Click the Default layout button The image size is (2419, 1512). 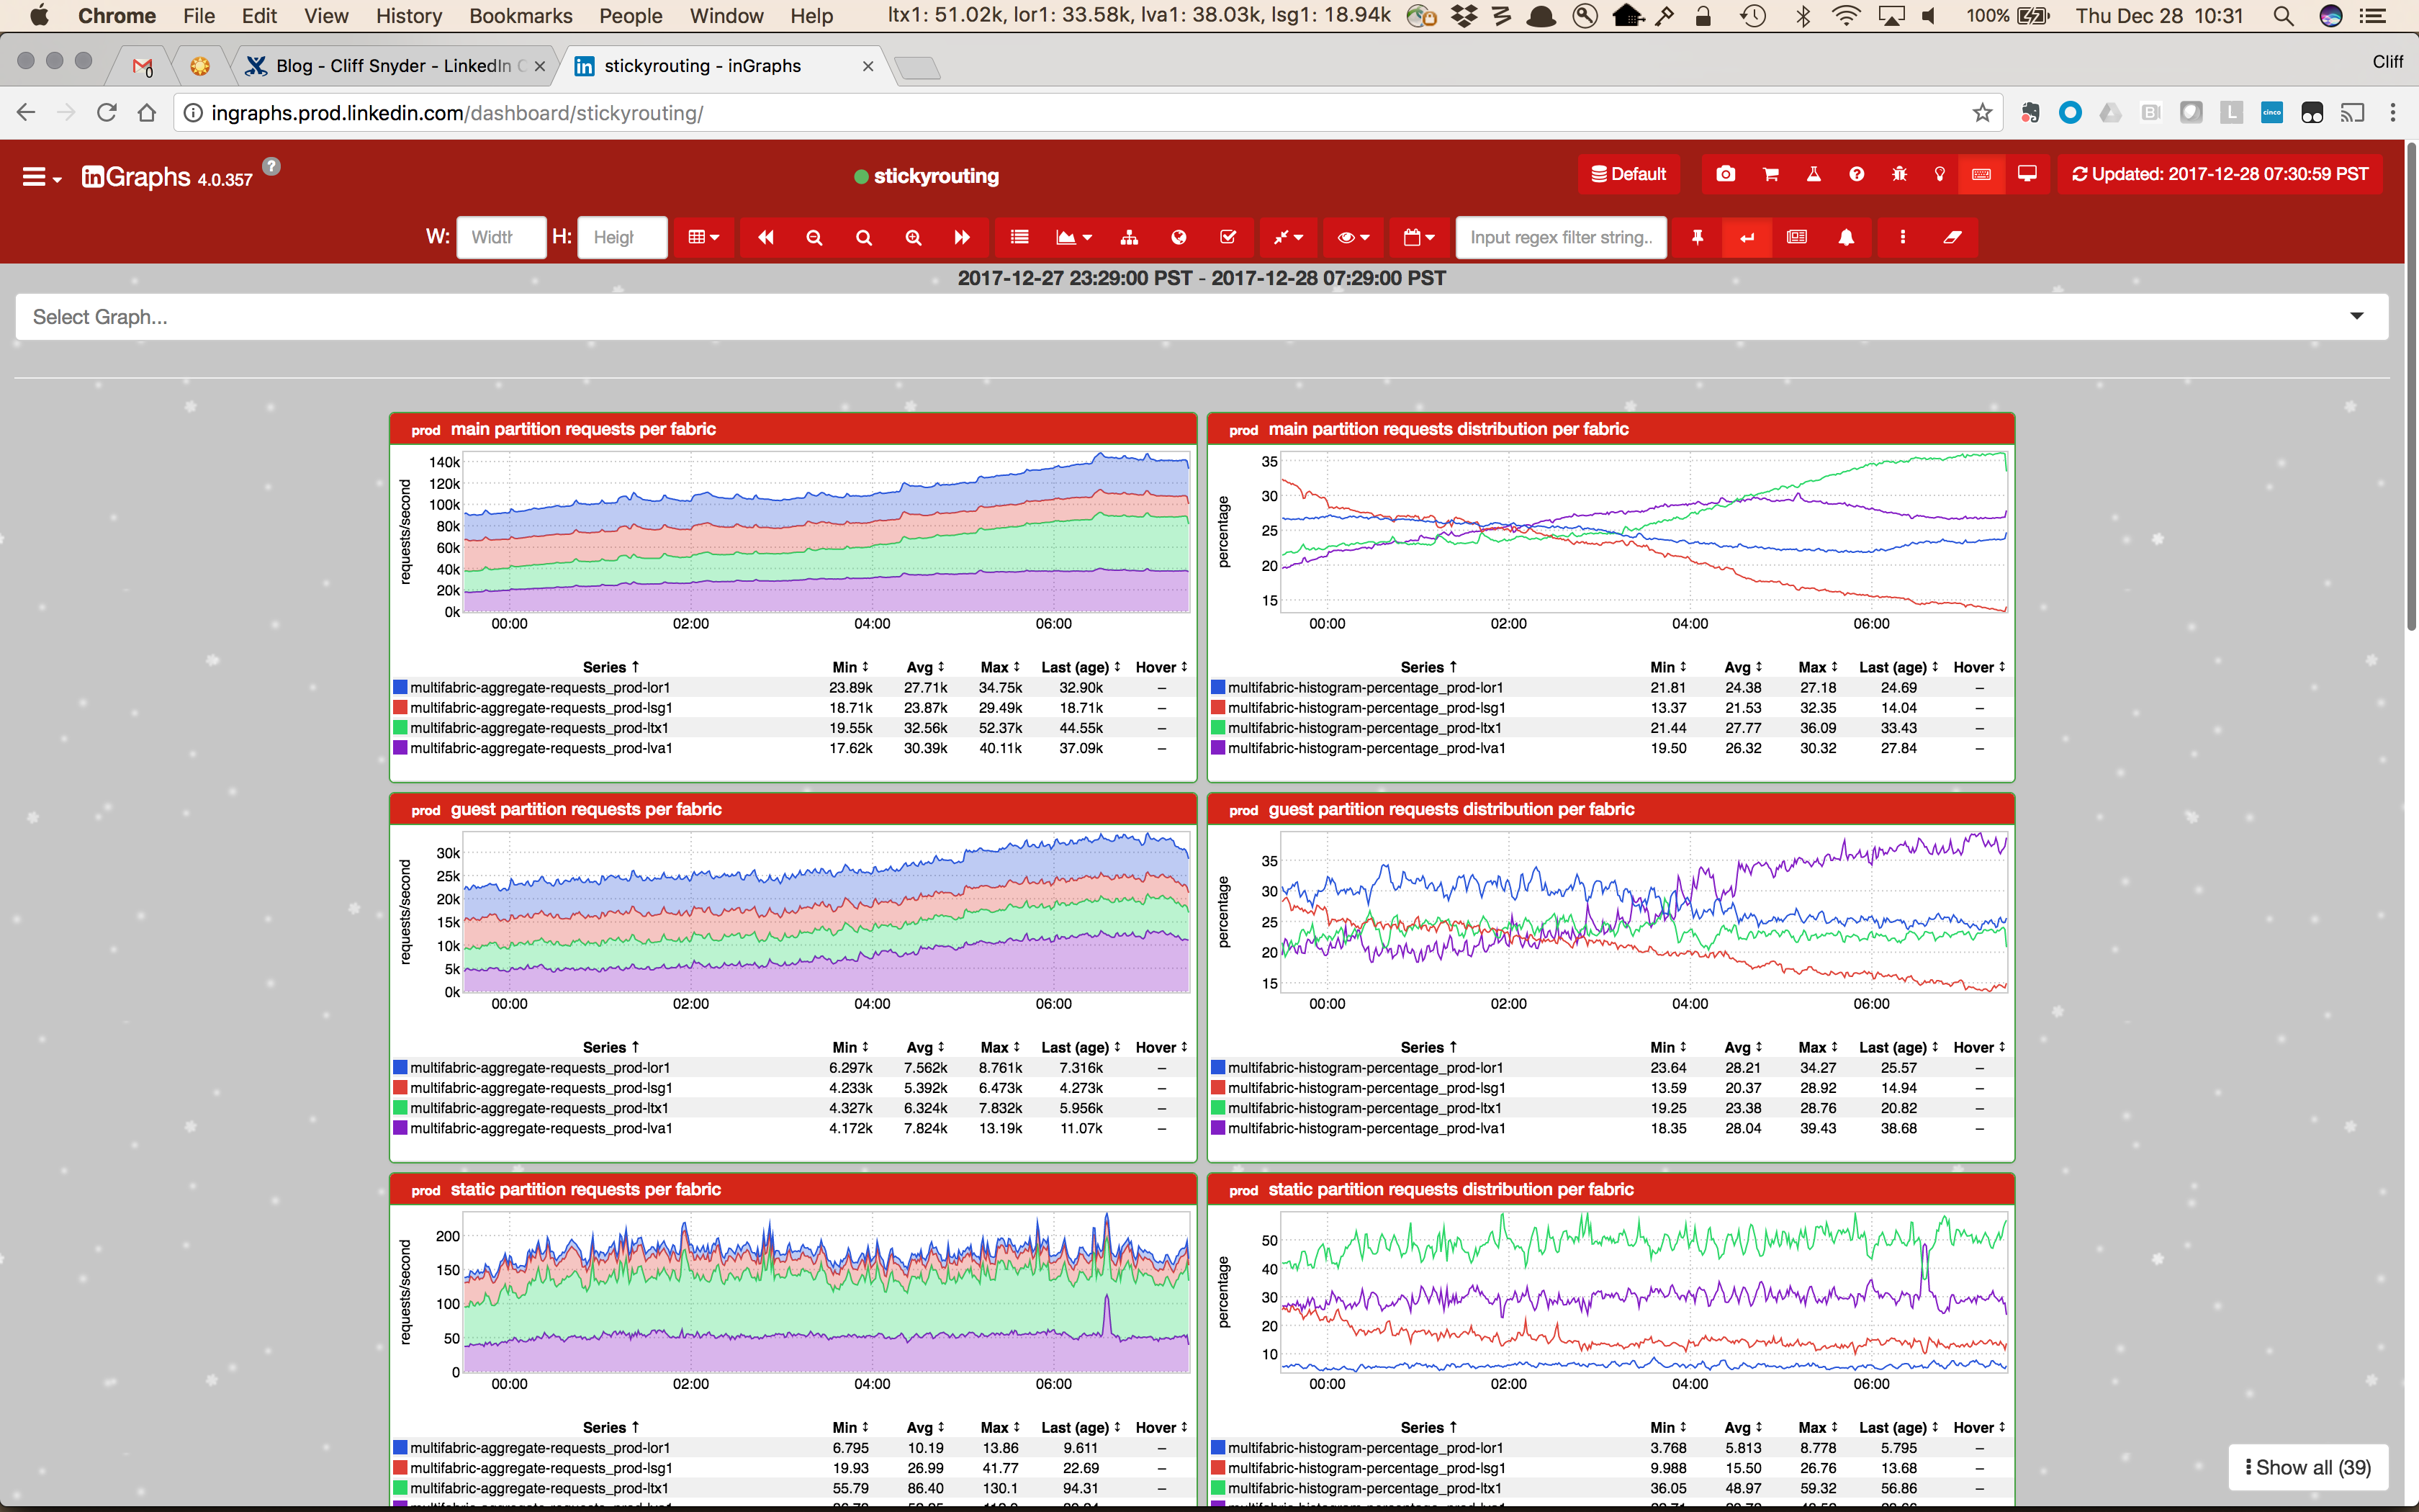click(1629, 174)
